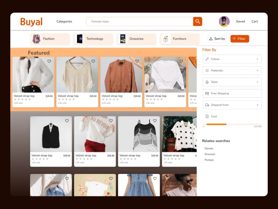Viewport: 278px width, 209px height.
Task: Click the Technology category phone icon
Action: [80, 39]
